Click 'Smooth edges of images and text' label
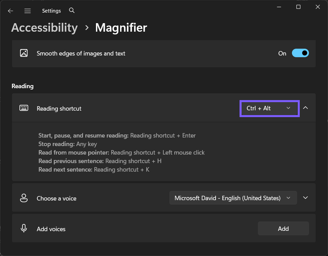Image resolution: width=328 pixels, height=256 pixels. coord(81,53)
